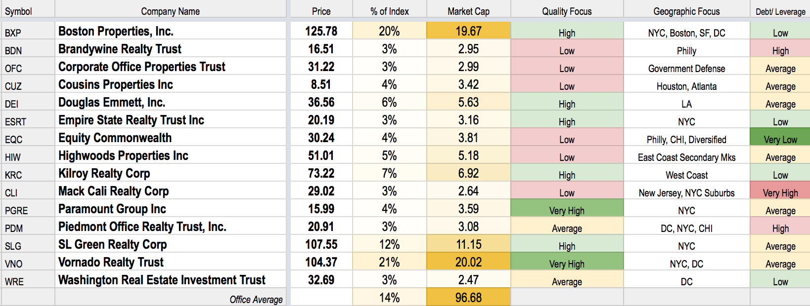The width and height of the screenshot is (810, 306).
Task: Select the BDN symbol cell
Action: pyautogui.click(x=28, y=48)
